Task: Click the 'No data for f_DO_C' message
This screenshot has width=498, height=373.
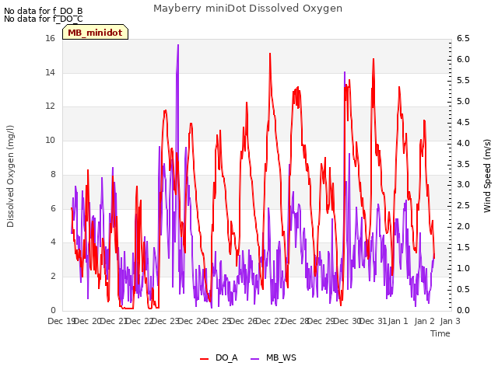Action: click(44, 19)
